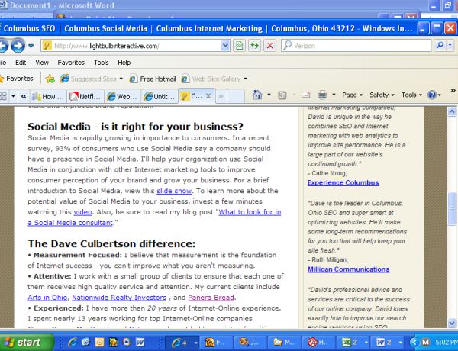The image size is (458, 351).
Task: Open the View menu
Action: pos(42,63)
